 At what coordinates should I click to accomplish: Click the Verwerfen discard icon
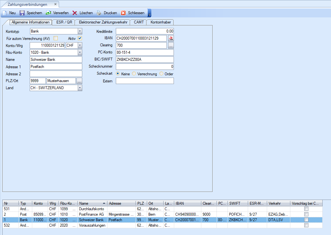pyautogui.click(x=48, y=13)
